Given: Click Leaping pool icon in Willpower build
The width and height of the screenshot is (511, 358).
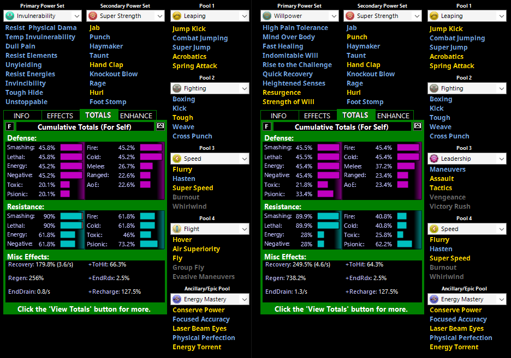Looking at the screenshot, I should 434,16.
